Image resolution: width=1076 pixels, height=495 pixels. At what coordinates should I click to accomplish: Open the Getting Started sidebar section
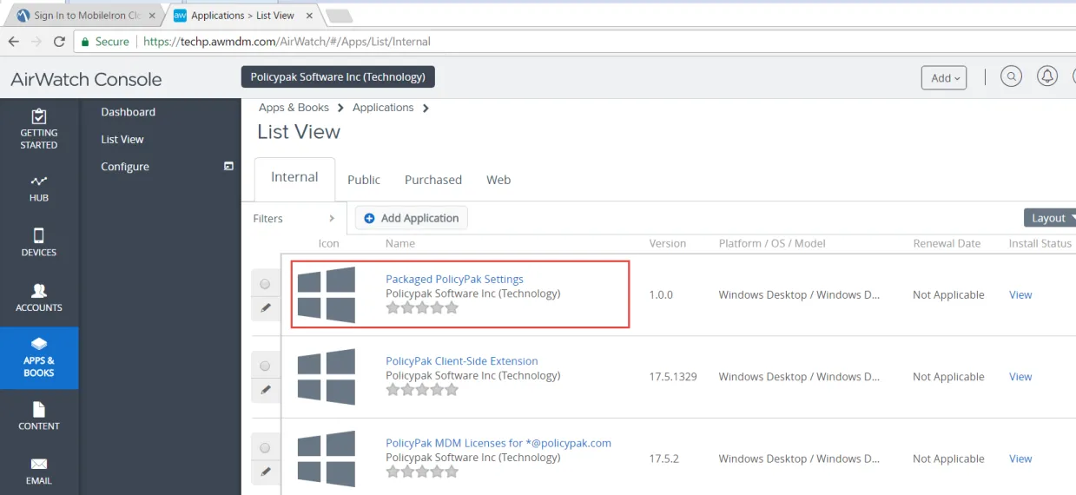click(39, 129)
